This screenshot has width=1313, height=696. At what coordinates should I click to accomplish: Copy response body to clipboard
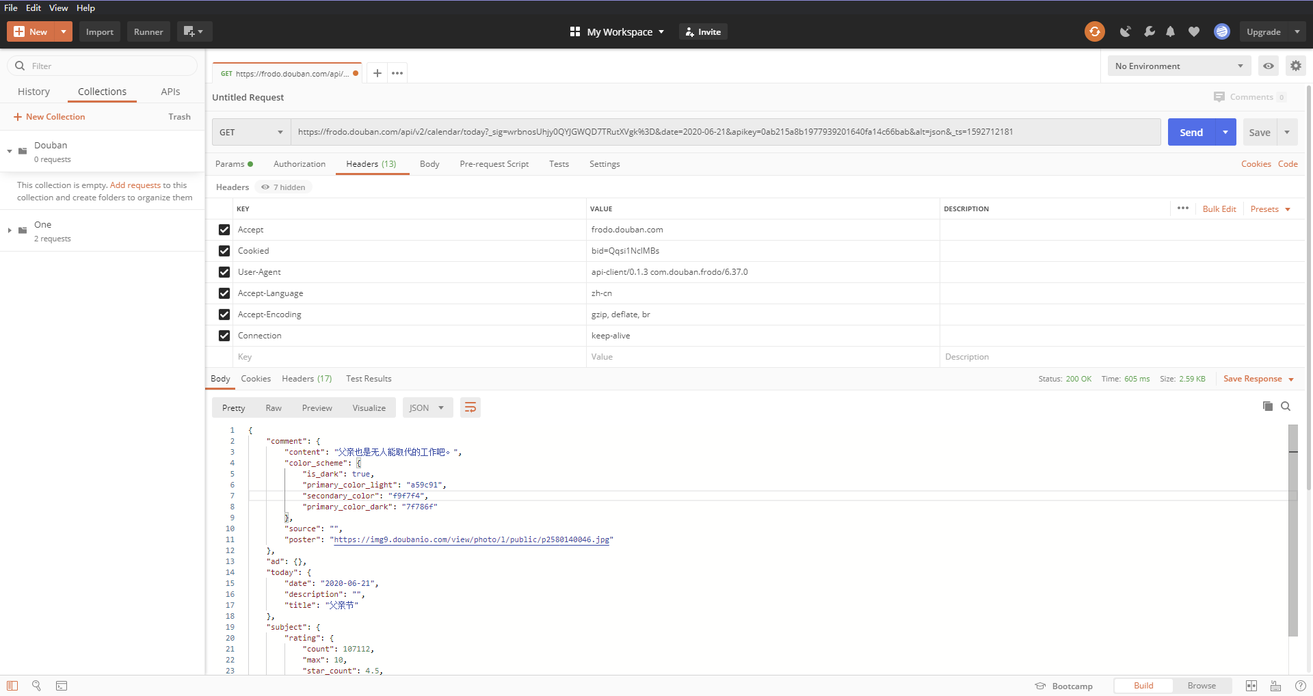coord(1267,406)
